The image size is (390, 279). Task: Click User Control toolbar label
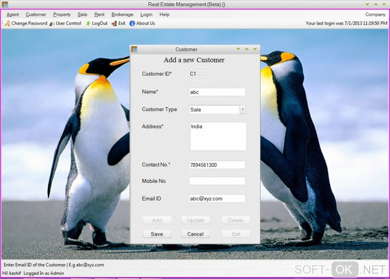click(x=68, y=23)
